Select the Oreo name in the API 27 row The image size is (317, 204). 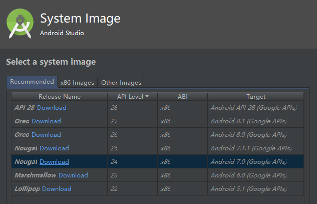pos(22,121)
